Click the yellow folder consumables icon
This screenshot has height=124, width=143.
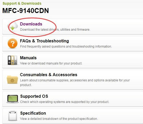point(12,80)
